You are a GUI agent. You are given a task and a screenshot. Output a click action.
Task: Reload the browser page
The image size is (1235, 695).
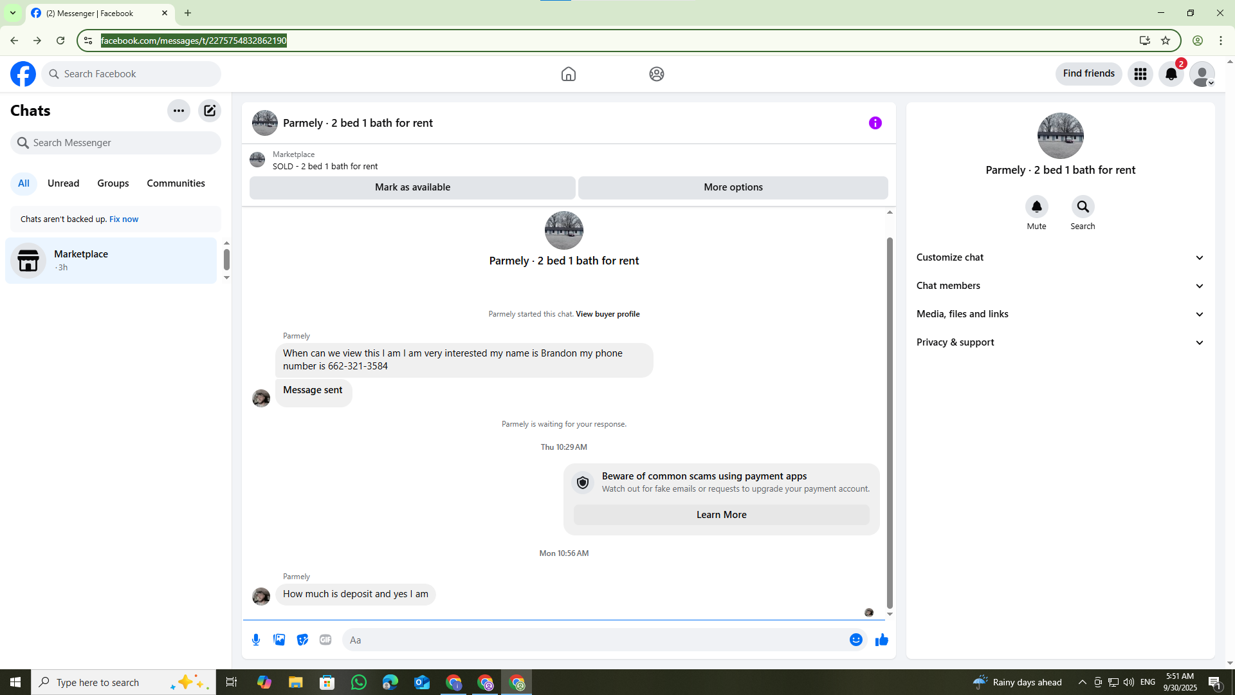[x=60, y=41]
